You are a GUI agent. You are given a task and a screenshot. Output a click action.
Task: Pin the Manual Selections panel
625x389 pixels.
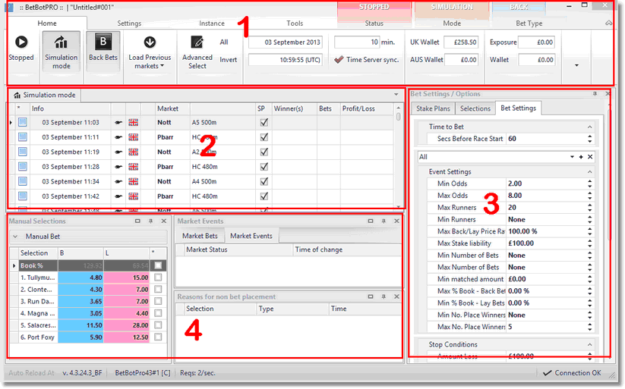coord(150,221)
